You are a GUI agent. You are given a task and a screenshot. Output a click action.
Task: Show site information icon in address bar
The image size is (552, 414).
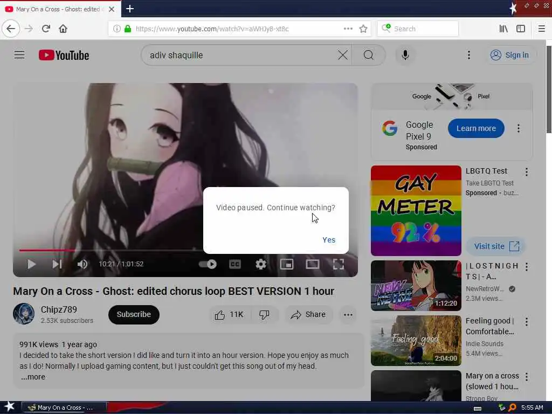pos(116,29)
